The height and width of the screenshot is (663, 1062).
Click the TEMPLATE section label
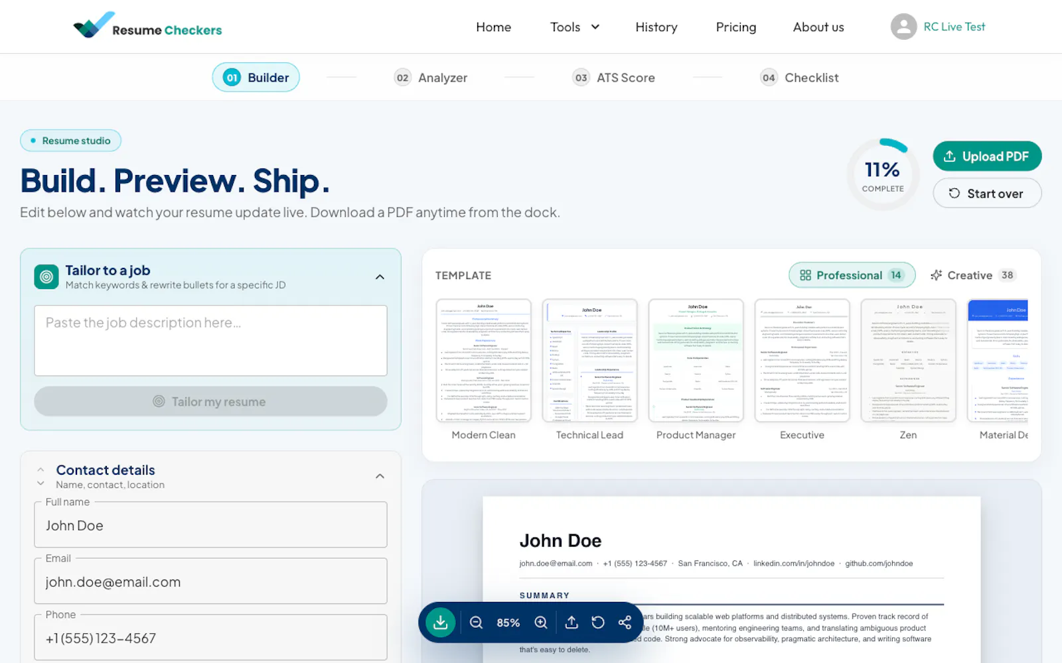[x=463, y=275]
